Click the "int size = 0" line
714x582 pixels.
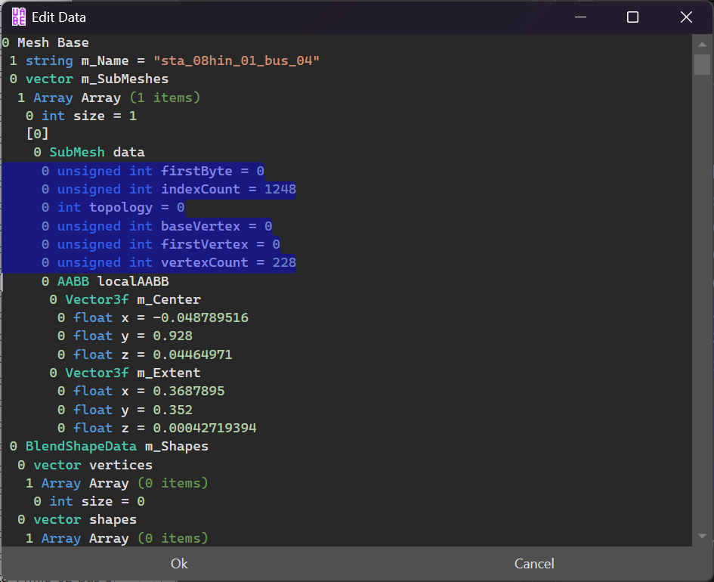point(89,501)
